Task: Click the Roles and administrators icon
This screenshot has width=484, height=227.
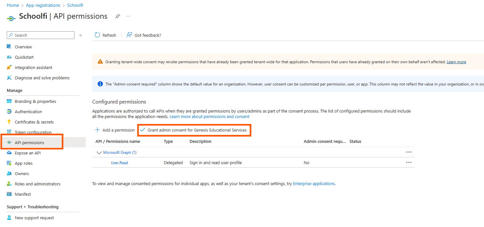Action: (9, 184)
